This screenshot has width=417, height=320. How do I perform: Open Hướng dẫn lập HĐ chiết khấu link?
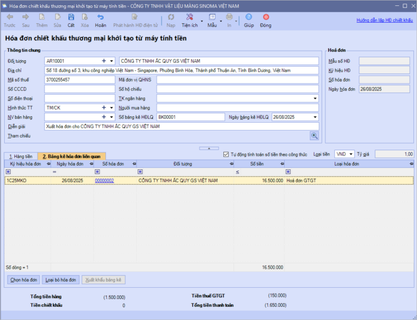[384, 20]
